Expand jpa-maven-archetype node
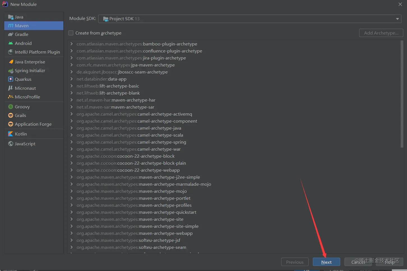 72,65
